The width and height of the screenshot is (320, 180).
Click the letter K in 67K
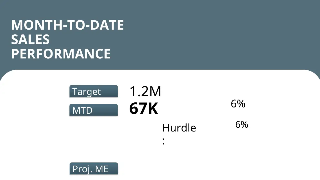point(153,109)
